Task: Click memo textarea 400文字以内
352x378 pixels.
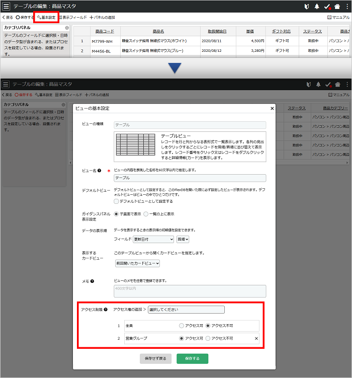Action: pyautogui.click(x=190, y=291)
